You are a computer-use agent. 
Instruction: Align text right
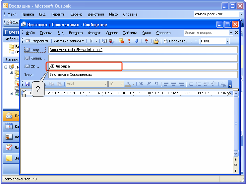181,84
